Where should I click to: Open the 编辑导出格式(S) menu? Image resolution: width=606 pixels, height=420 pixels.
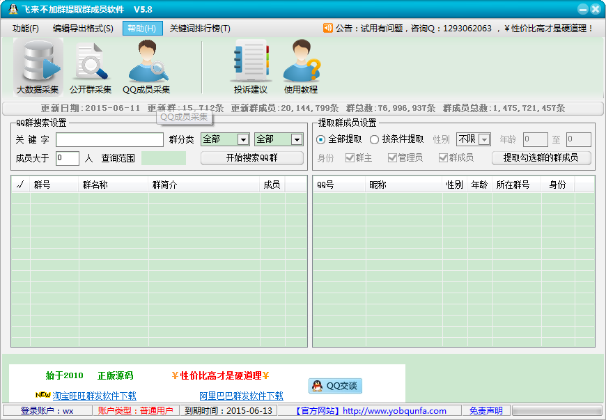point(83,29)
